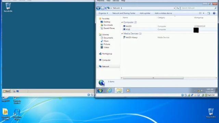Screen dimensions: 219x123
Task: Select Libraries in the navigation pane
Action: [x=104, y=35]
